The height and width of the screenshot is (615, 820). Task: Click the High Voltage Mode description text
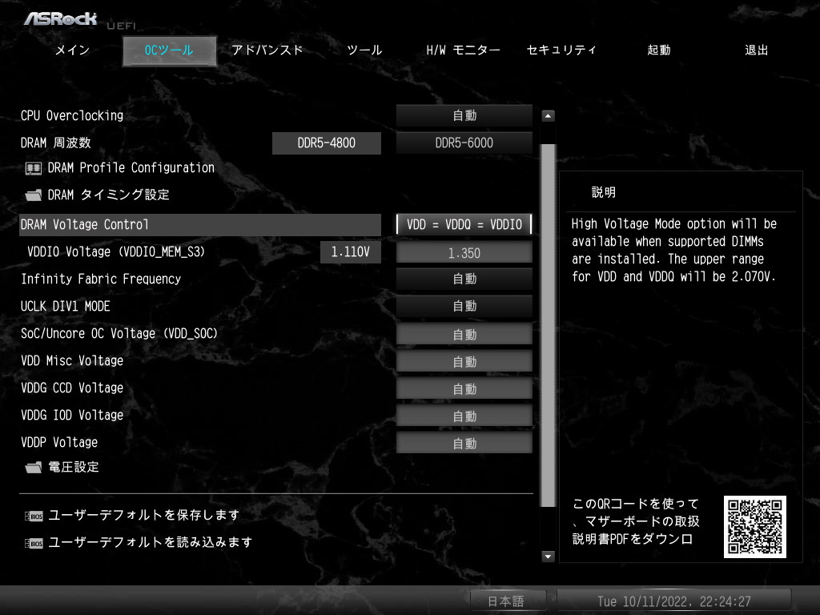click(x=674, y=250)
